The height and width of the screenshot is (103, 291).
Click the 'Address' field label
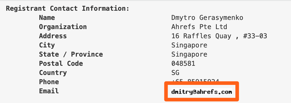pyautogui.click(x=53, y=36)
